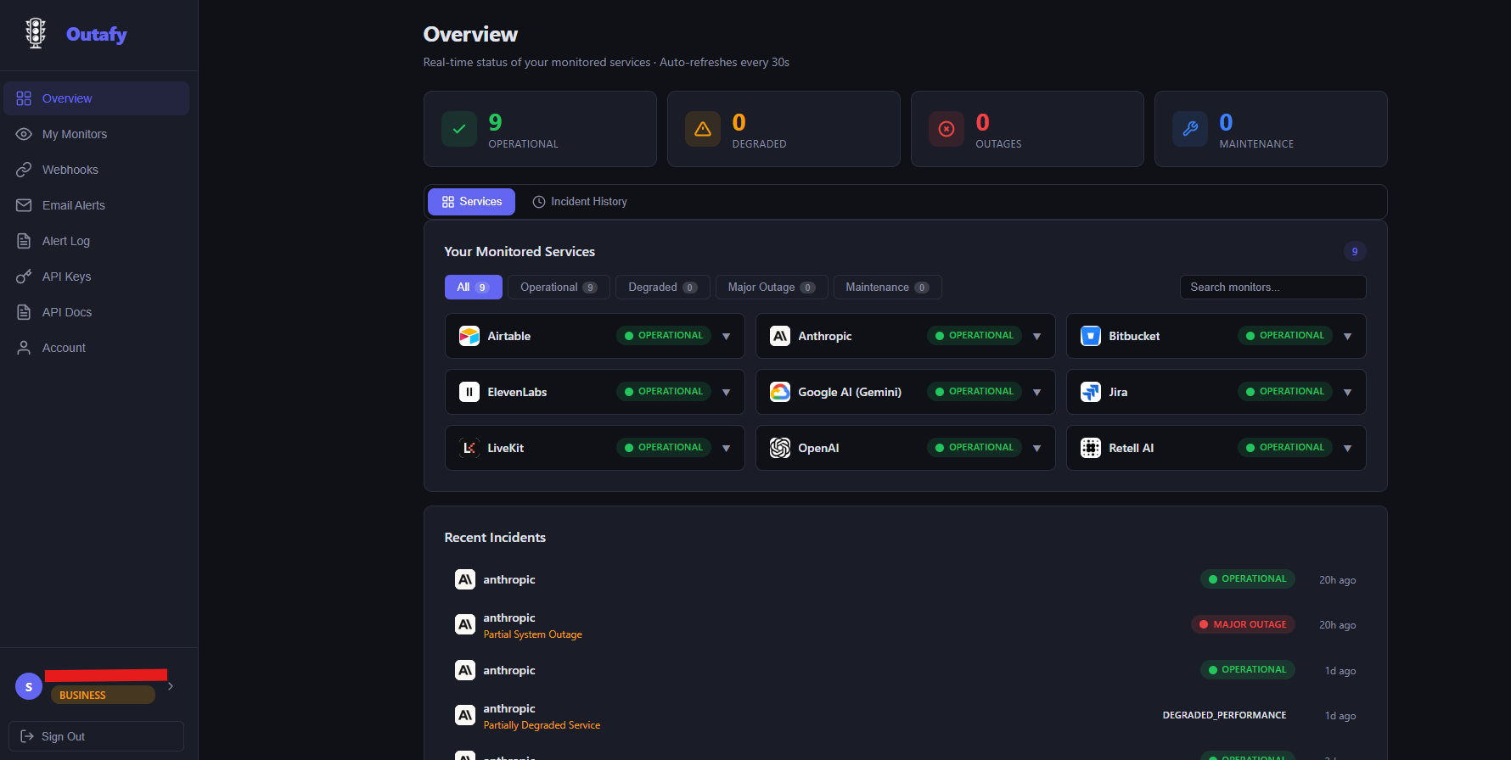The height and width of the screenshot is (760, 1511).
Task: Click the Jira OPERATIONAL status badge
Action: 1285,392
